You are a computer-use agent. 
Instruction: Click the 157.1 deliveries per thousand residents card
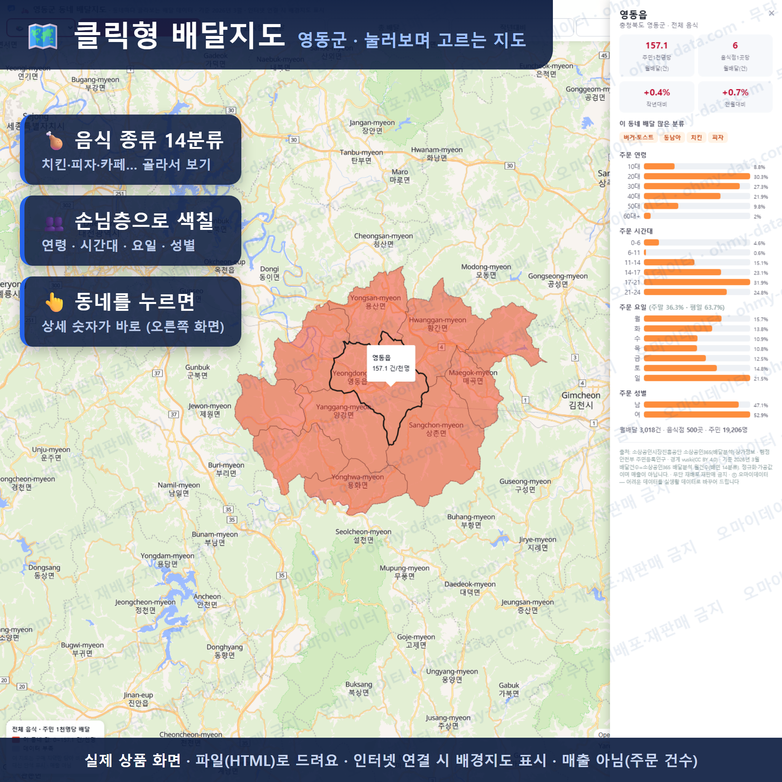tap(656, 56)
